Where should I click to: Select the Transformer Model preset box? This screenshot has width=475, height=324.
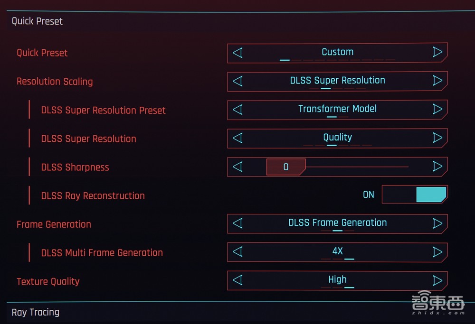[337, 109]
